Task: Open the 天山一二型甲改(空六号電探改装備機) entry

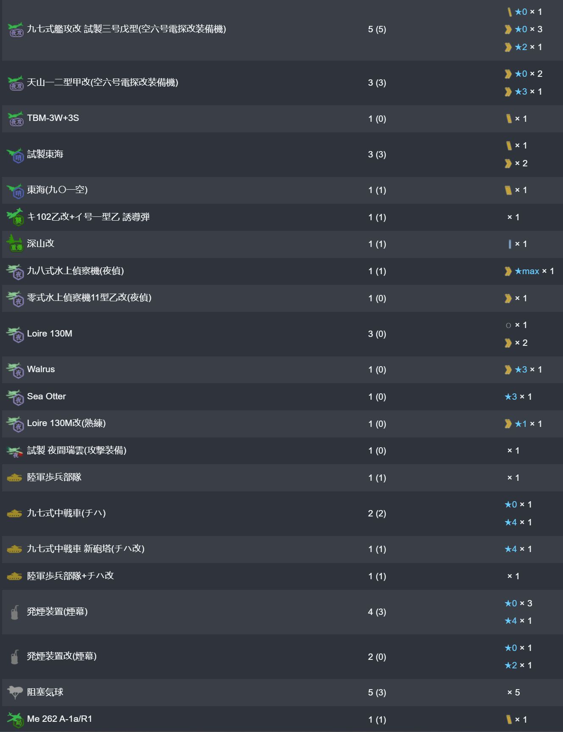Action: 102,82
